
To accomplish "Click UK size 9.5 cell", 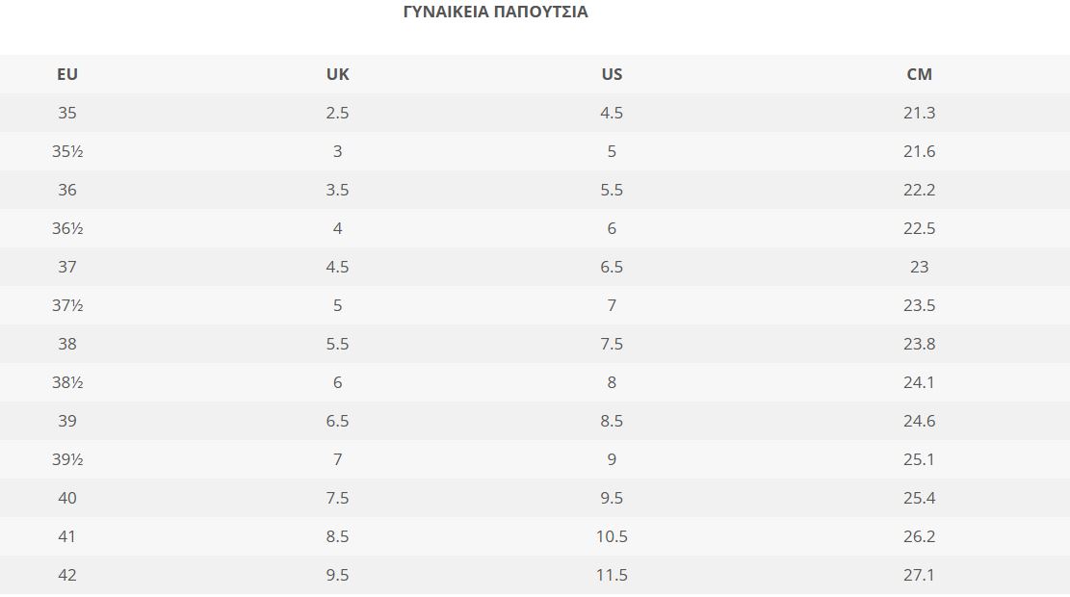I will point(337,575).
